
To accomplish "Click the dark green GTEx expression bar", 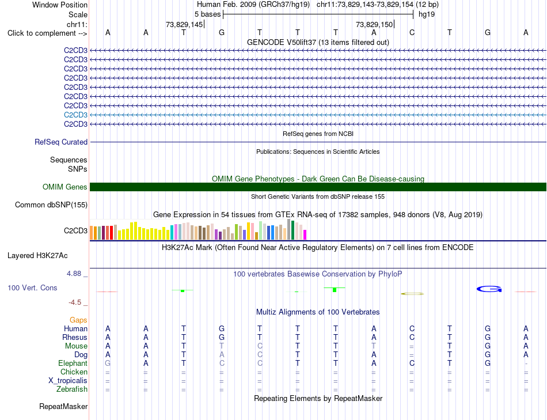I will pos(293,230).
